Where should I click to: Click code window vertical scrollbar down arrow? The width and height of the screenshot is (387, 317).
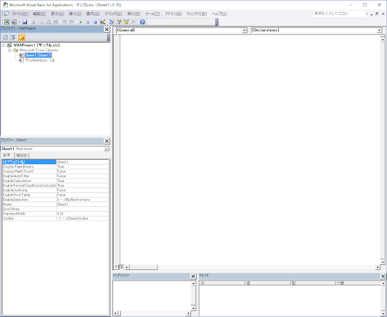[383, 262]
